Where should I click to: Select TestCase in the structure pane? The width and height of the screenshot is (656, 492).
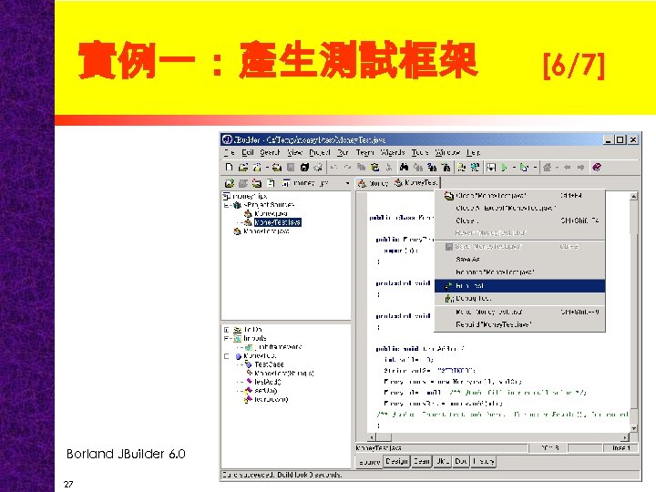tap(269, 364)
